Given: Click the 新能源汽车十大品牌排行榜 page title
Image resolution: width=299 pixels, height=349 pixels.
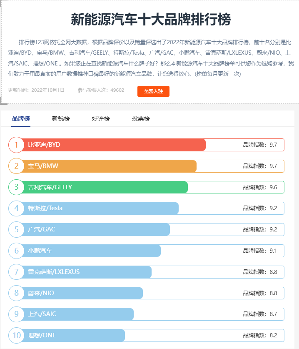Looking at the screenshot, I should [x=151, y=19].
